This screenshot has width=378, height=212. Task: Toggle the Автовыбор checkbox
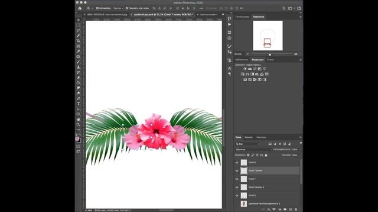tap(97, 8)
